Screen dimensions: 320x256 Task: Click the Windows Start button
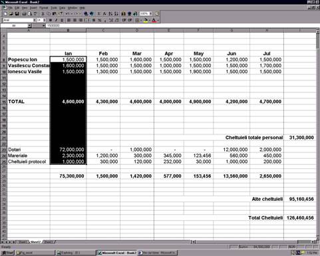8,253
